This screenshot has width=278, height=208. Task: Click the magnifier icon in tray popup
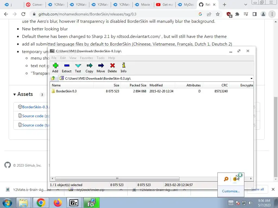pos(226,179)
